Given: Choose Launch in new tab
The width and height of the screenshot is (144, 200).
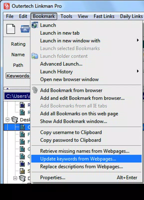Looking at the screenshot, I should click(x=86, y=33).
